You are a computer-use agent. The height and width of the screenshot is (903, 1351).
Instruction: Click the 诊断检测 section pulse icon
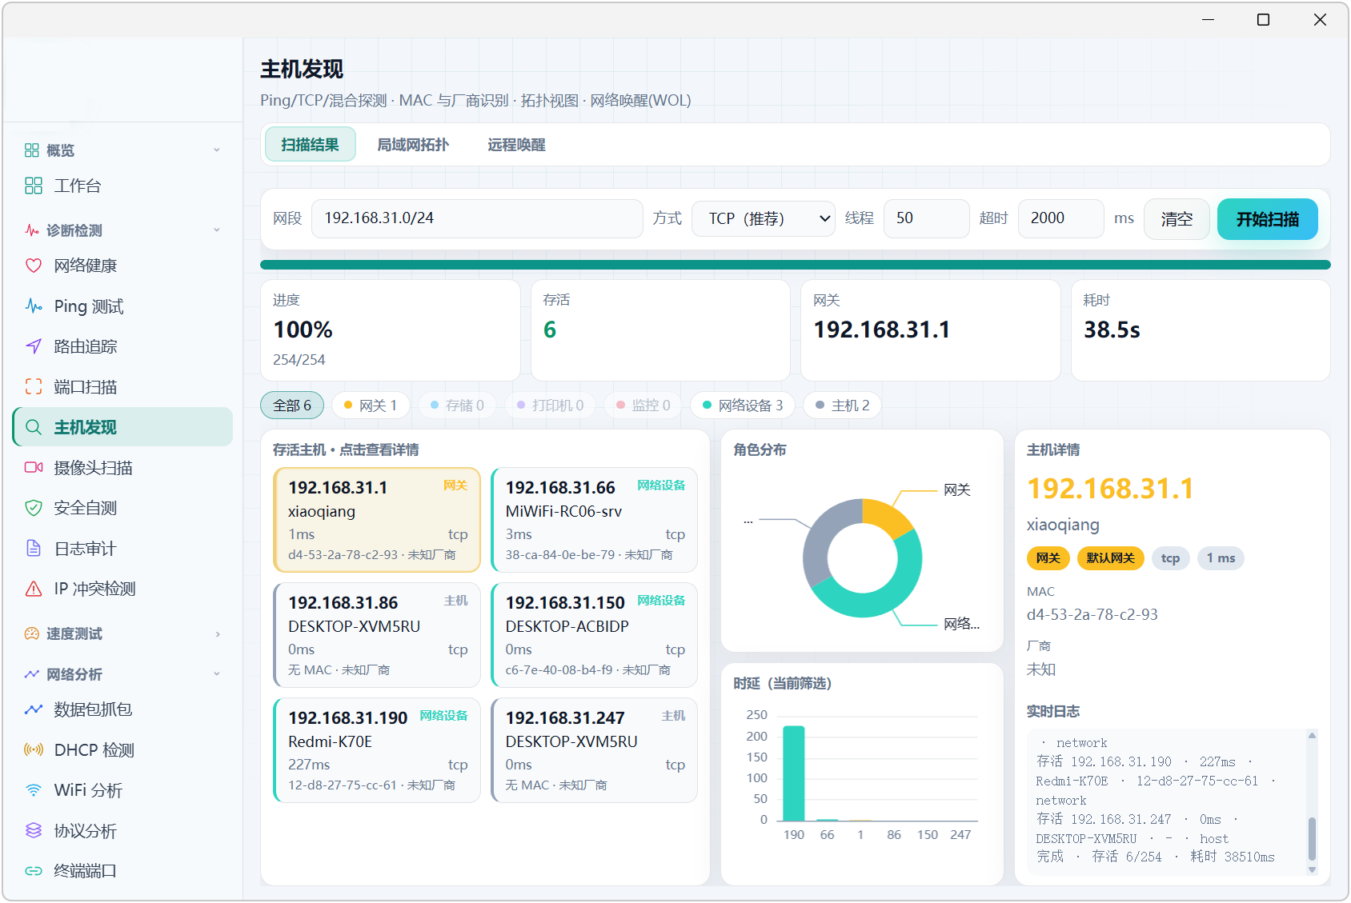(x=32, y=230)
